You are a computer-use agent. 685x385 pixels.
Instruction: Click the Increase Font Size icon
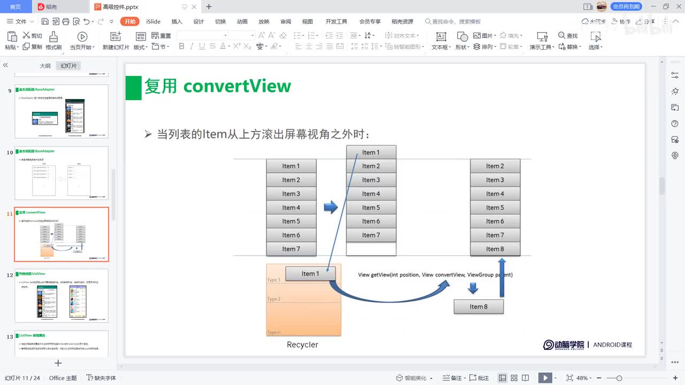(x=262, y=35)
